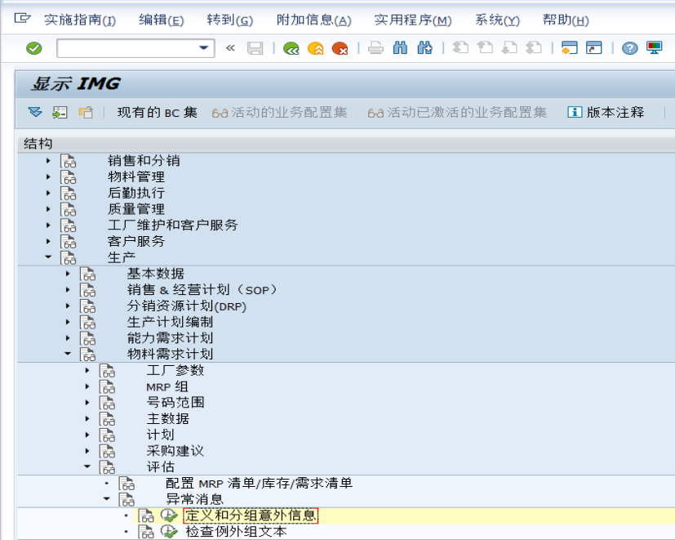
Task: Click the Generate Shortcut icon
Action: click(x=593, y=48)
